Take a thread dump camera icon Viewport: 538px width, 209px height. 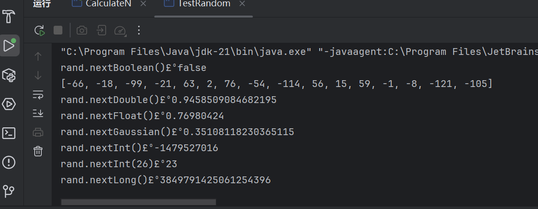(x=82, y=30)
